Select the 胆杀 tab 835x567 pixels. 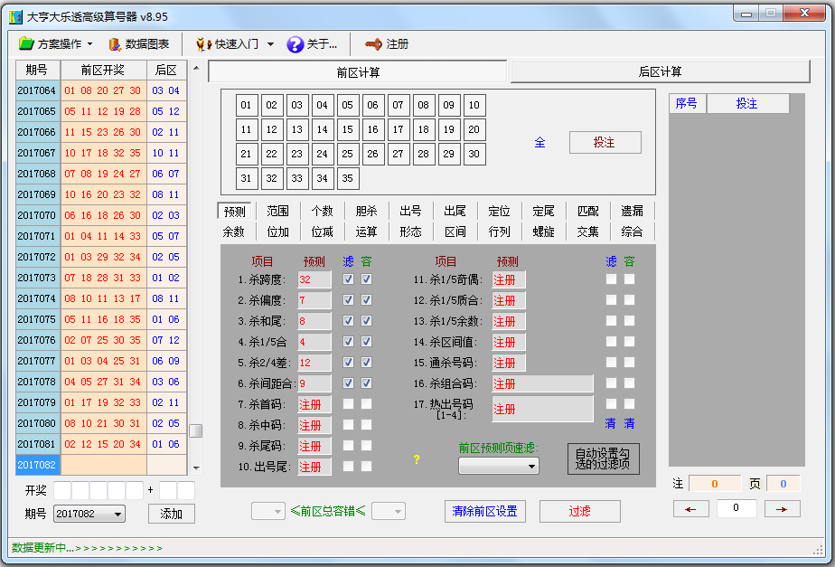[x=366, y=211]
